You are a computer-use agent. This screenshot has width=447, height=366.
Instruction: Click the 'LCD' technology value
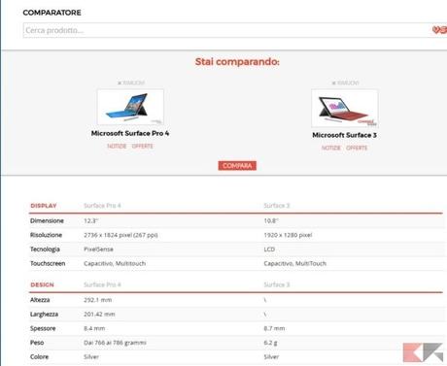(269, 250)
